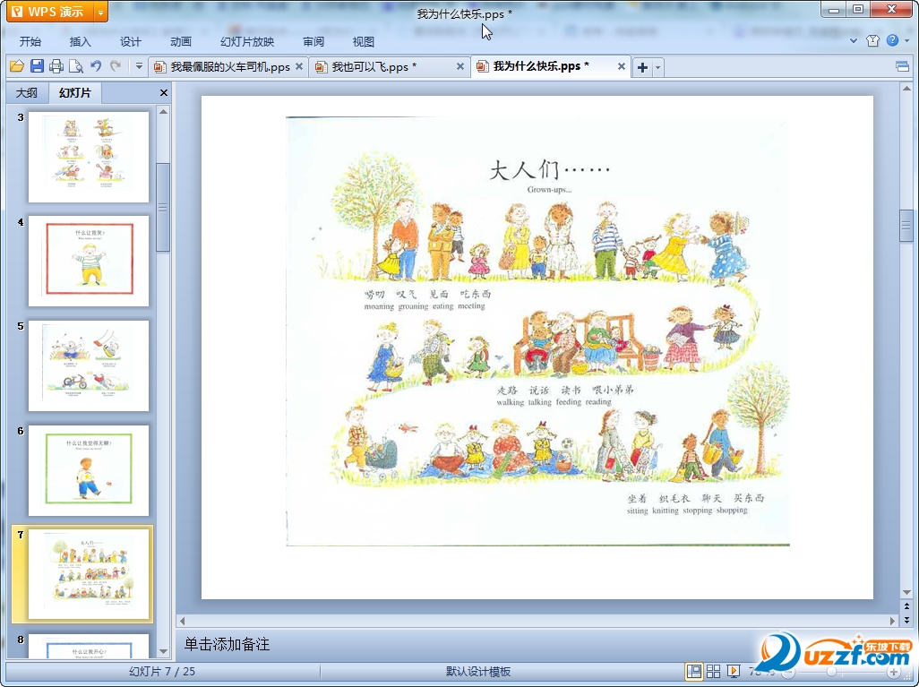Create a new document with the plus button

coord(642,67)
